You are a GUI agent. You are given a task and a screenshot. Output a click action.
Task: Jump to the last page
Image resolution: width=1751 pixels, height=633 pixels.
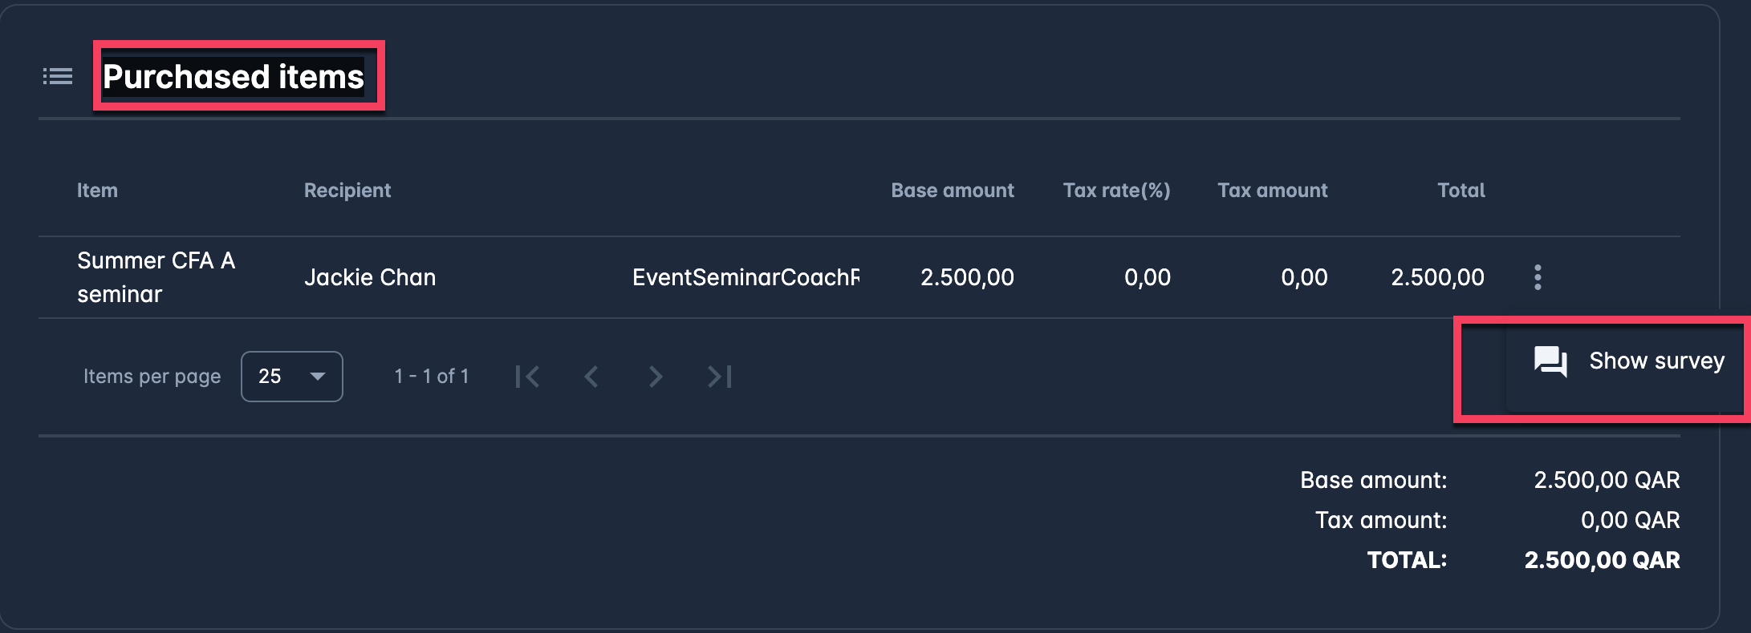click(719, 377)
